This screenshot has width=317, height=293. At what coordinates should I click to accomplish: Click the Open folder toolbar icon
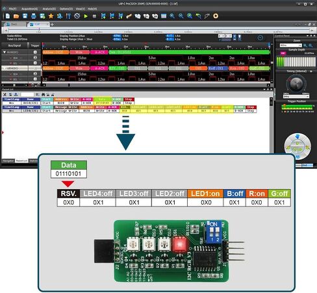tap(16, 16)
